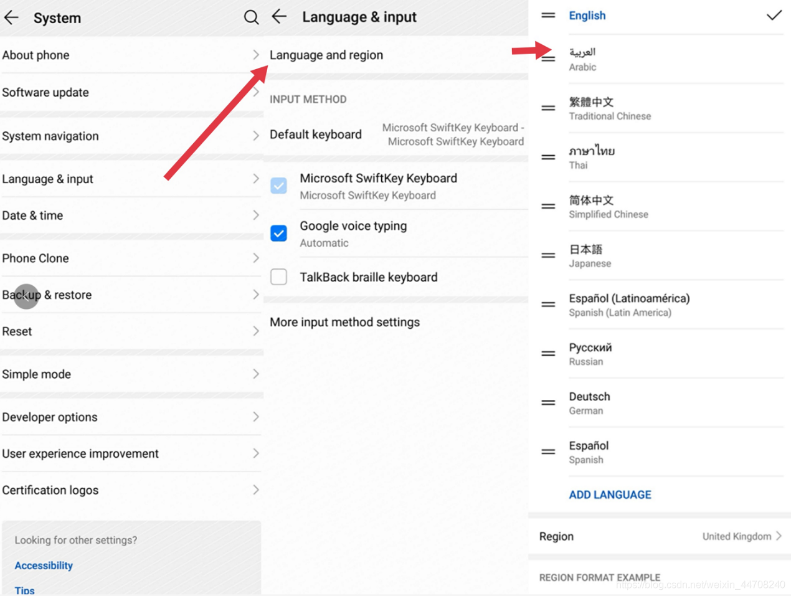The width and height of the screenshot is (791, 596).
Task: Open search in System settings
Action: pos(251,17)
